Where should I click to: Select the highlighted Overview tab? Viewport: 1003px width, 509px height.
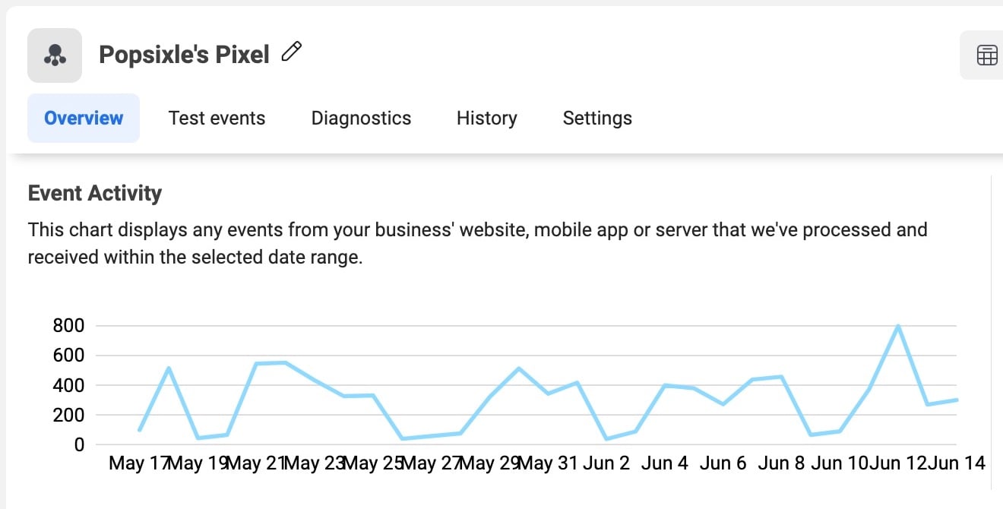click(83, 117)
